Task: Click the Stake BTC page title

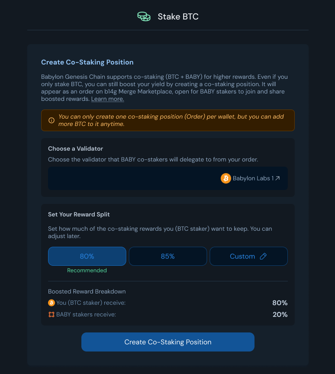Action: pyautogui.click(x=178, y=17)
